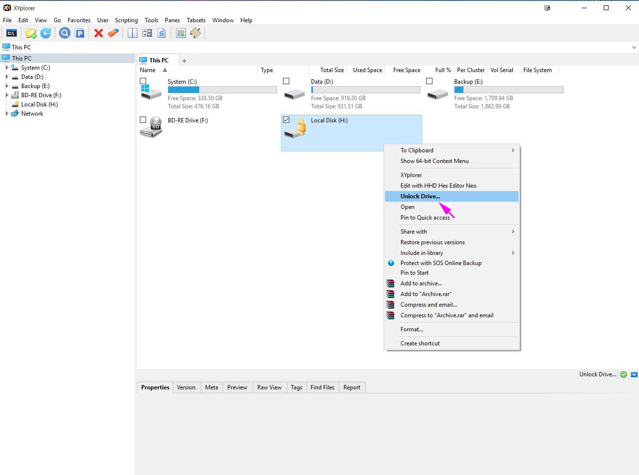The image size is (639, 475).
Task: Open the Scripting menu
Action: pos(126,20)
